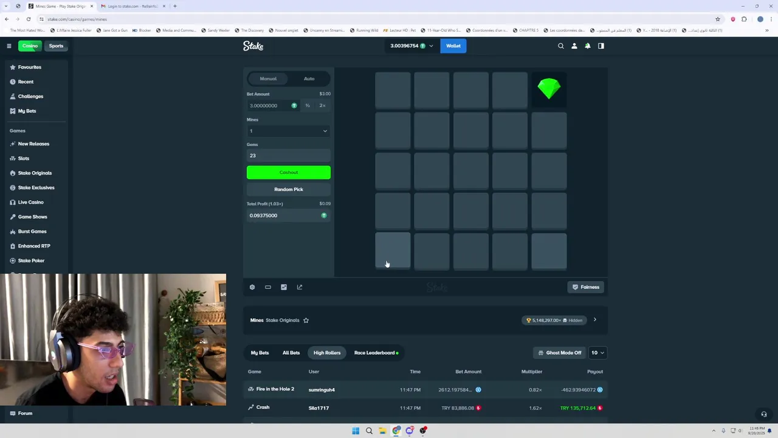
Task: Open Stake Exclusives in the sidebar
Action: [x=36, y=187]
